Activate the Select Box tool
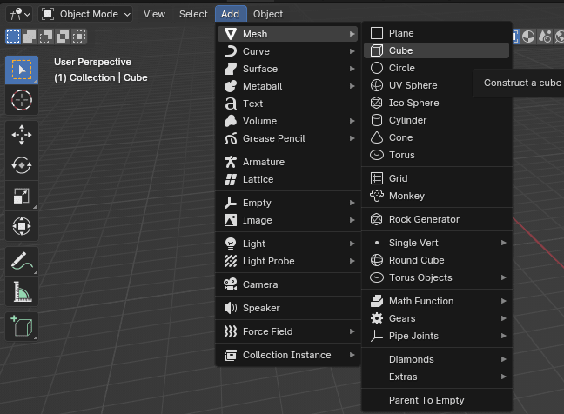564x414 pixels. [x=22, y=69]
